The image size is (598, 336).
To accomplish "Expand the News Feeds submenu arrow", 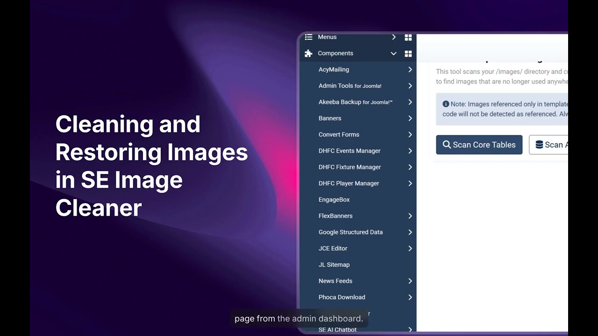I will [410, 281].
